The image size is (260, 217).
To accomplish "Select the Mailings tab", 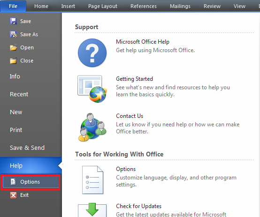I will coord(180,6).
